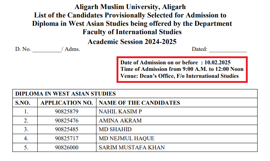Click the S.NO. column header

25,103
